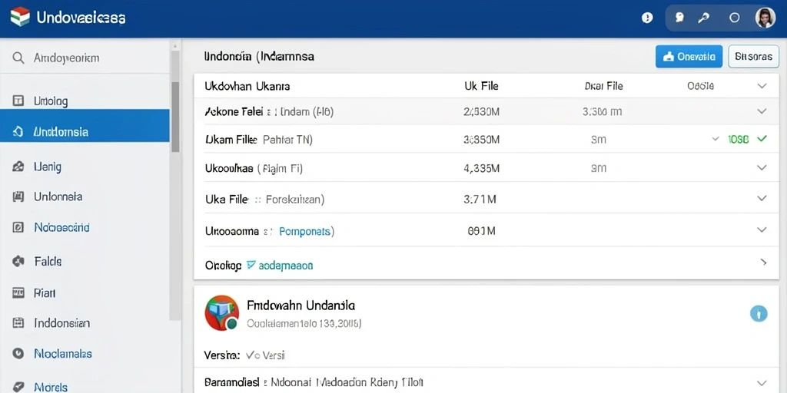This screenshot has height=393, width=787.
Task: Click the Amdoyeoriam search field
Action: click(85, 58)
